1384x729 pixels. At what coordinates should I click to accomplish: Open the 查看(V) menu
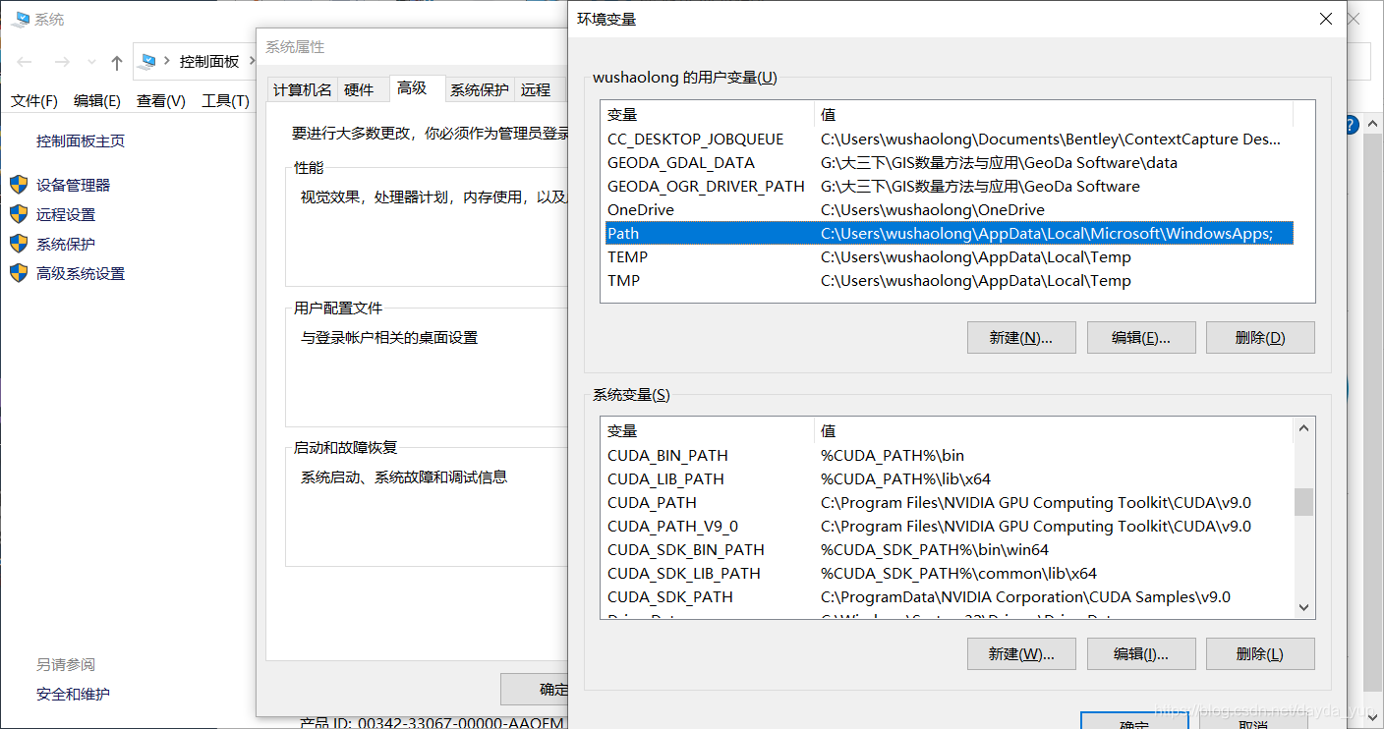(x=161, y=101)
